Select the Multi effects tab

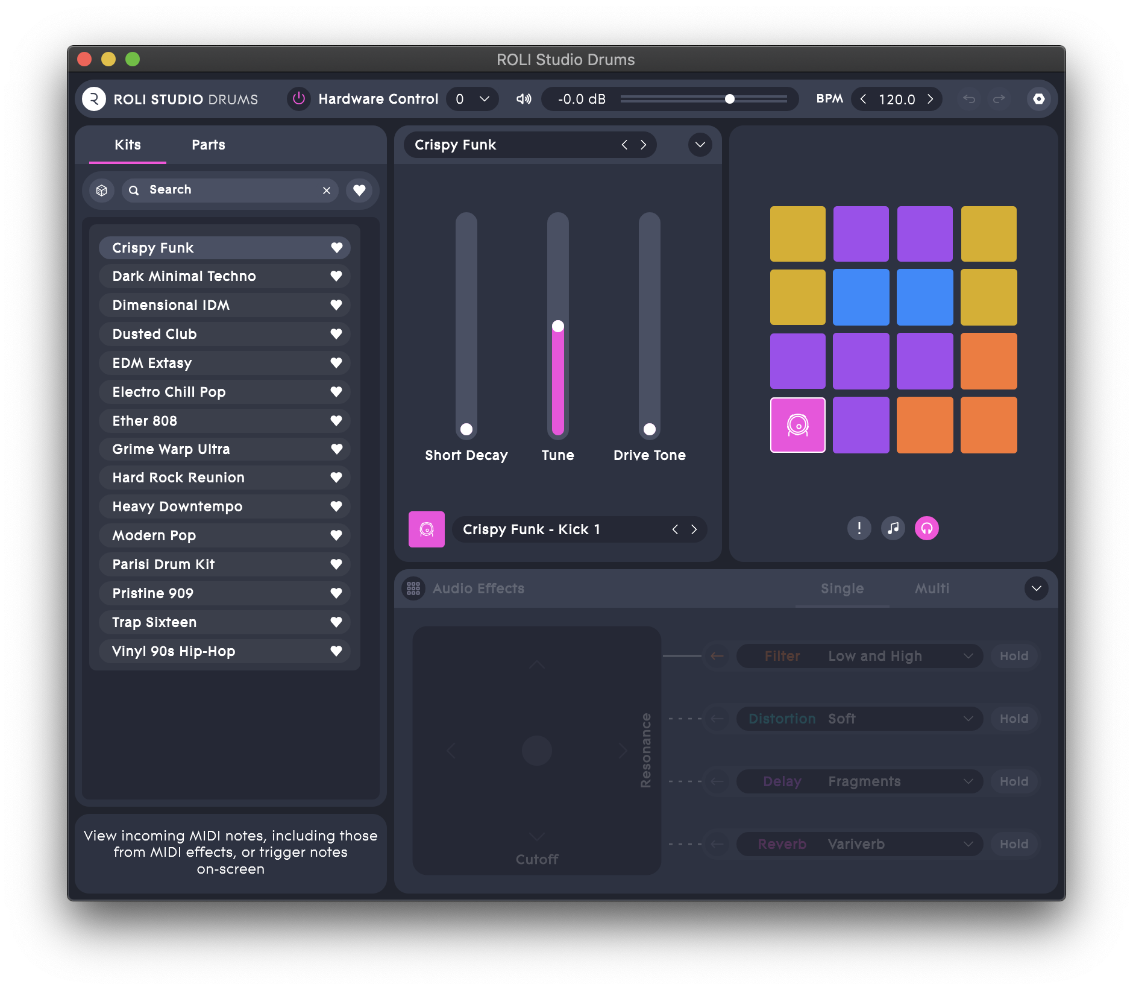tap(932, 588)
